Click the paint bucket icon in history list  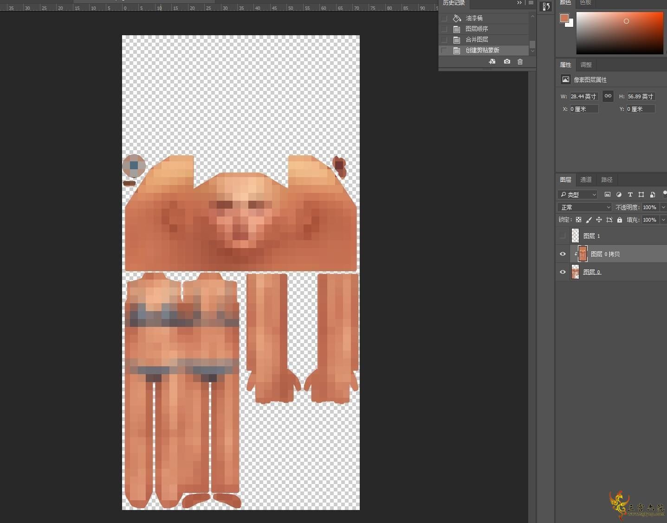[457, 18]
